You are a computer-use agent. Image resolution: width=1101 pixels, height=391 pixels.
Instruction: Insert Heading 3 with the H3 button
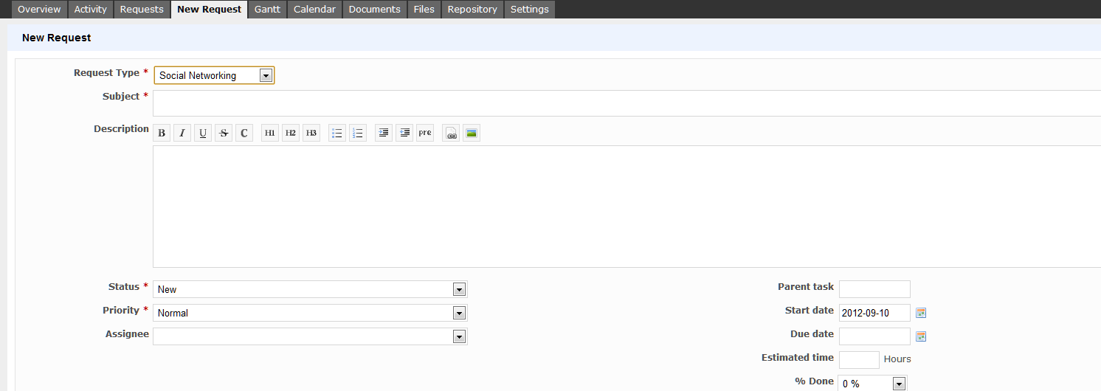[311, 133]
